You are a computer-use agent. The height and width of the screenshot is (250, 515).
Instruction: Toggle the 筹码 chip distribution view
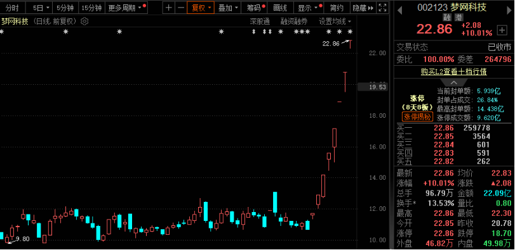pyautogui.click(x=254, y=8)
